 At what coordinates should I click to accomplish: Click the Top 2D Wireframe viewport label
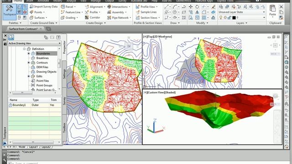point(157,36)
